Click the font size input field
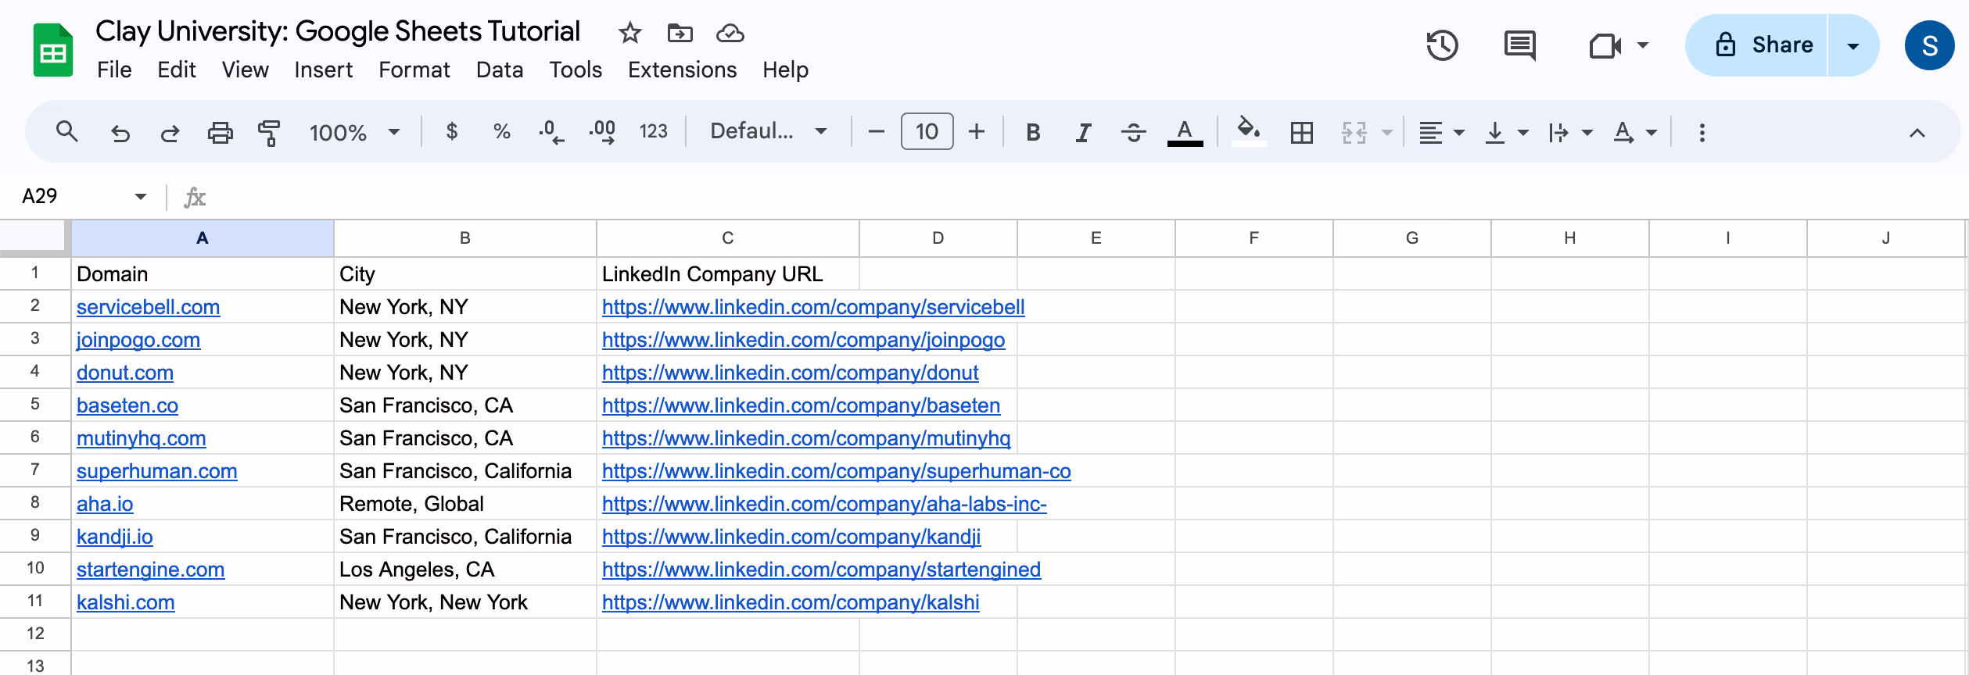This screenshot has height=675, width=1969. [x=927, y=131]
